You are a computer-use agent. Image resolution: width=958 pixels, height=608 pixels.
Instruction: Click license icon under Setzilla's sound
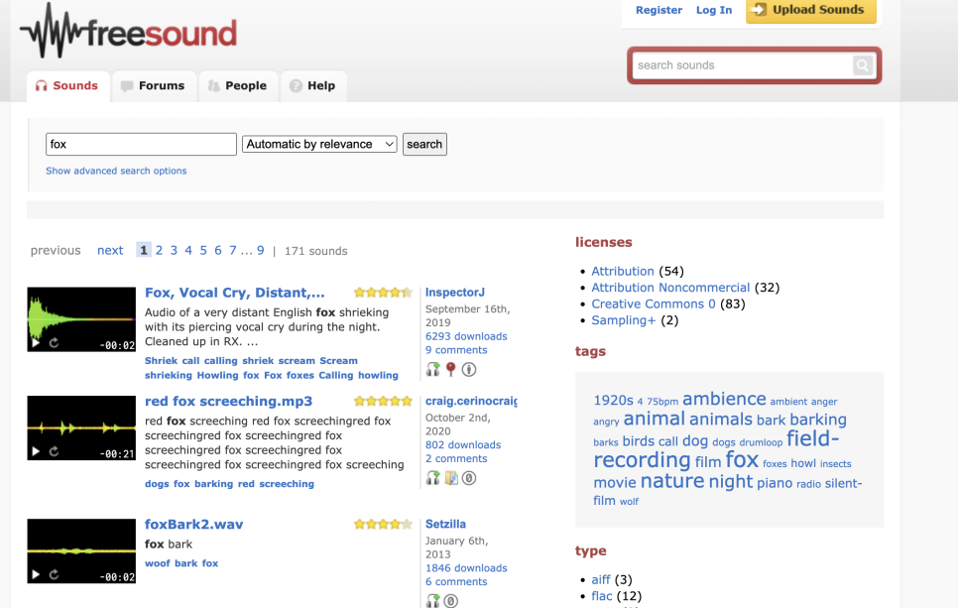[451, 601]
